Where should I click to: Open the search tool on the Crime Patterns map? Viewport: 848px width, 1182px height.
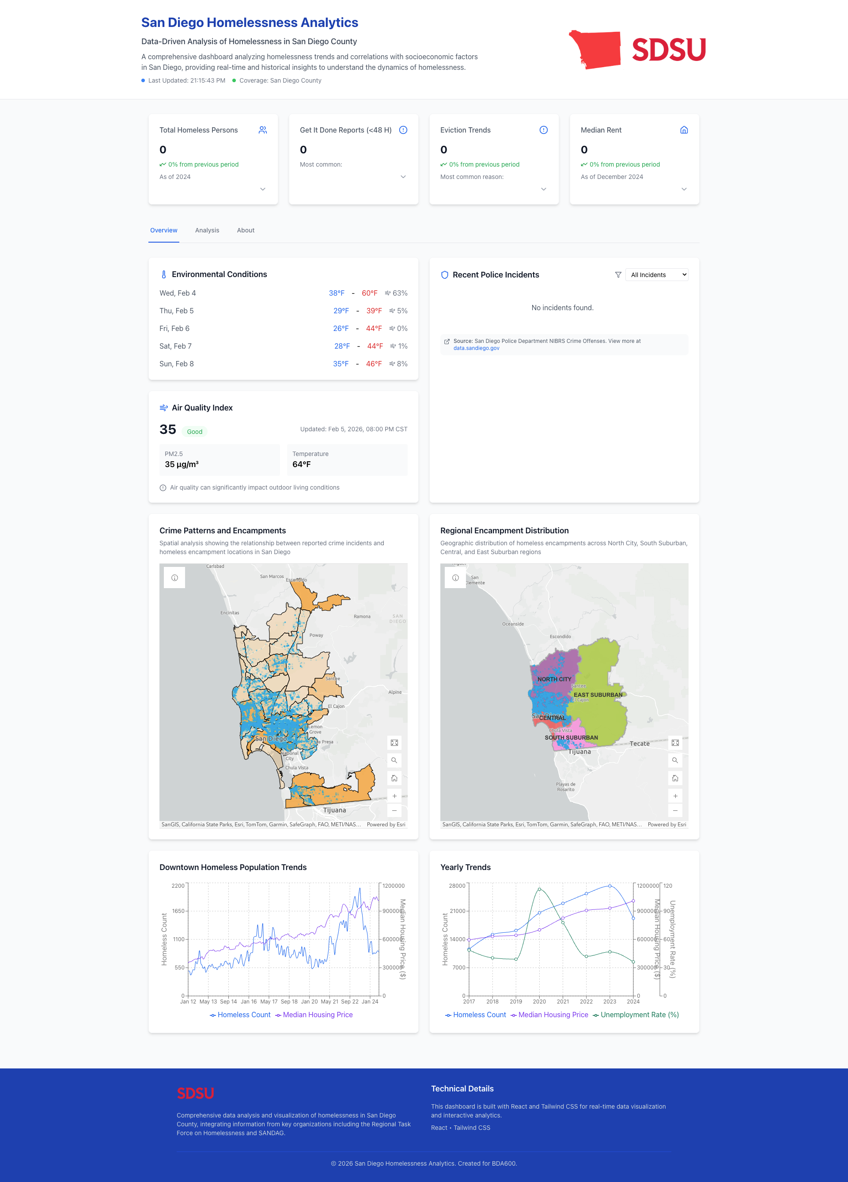pos(394,760)
